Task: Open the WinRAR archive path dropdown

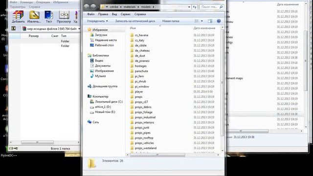Action: pos(79,29)
